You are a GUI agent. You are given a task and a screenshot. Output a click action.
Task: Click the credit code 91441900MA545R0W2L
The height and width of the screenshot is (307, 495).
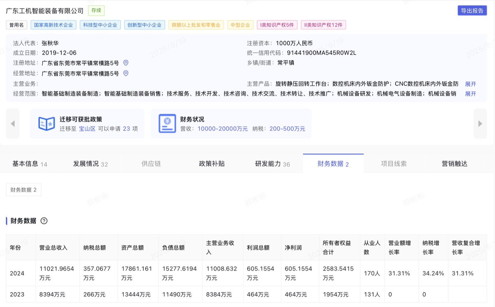tap(321, 53)
